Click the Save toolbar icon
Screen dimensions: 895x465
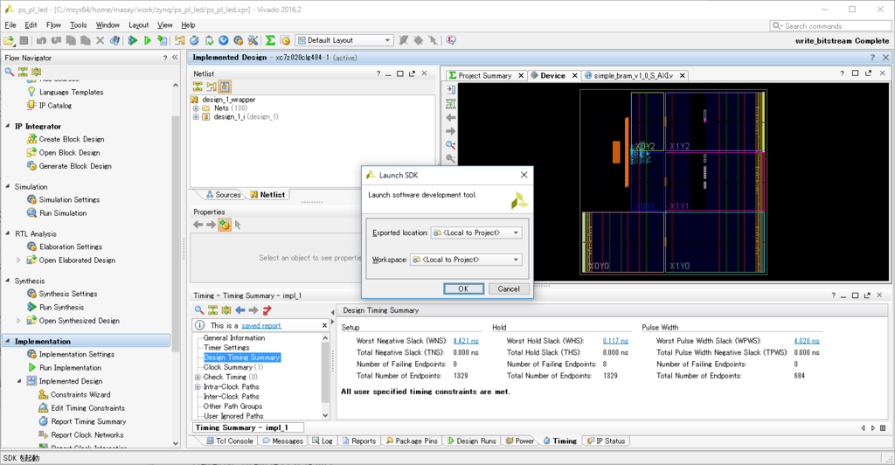point(24,40)
